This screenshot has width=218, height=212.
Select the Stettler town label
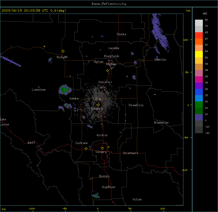coord(160,60)
